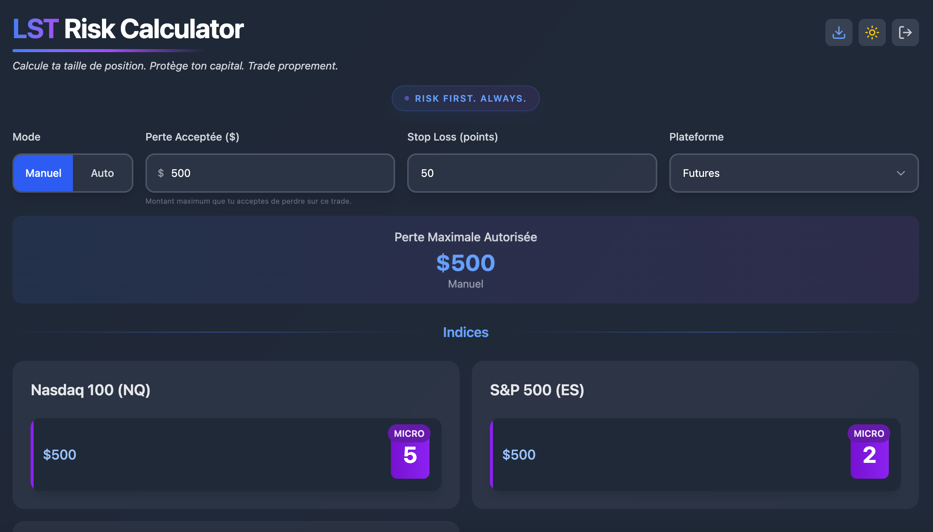
Task: Click the download icon in header
Action: coord(839,32)
